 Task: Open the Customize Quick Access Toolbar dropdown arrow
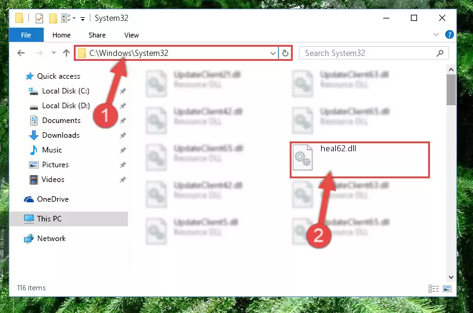(82, 18)
